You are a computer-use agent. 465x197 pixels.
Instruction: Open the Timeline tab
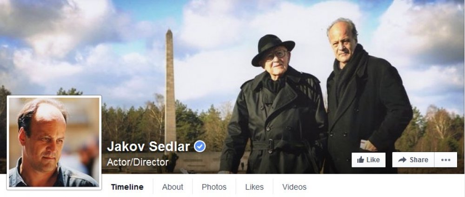point(127,187)
